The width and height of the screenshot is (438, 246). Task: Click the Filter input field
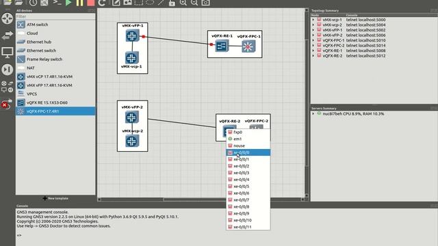(x=55, y=16)
